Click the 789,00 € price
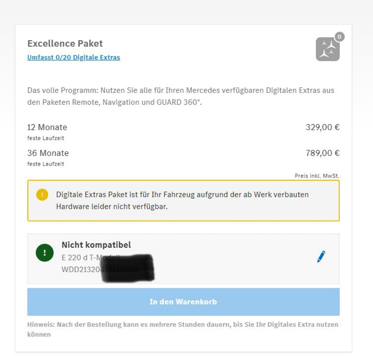Image resolution: width=373 pixels, height=358 pixels. (x=322, y=153)
